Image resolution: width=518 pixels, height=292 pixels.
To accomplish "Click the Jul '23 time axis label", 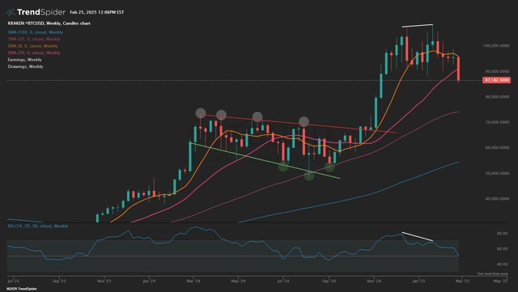I will click(14, 281).
